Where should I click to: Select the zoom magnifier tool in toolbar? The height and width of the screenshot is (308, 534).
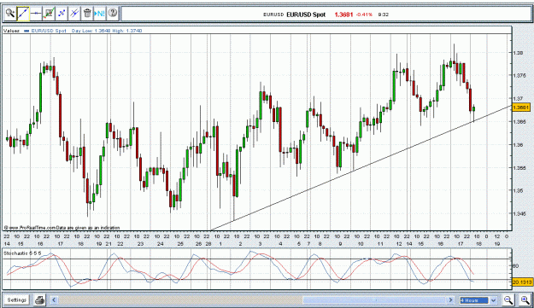coord(10,14)
